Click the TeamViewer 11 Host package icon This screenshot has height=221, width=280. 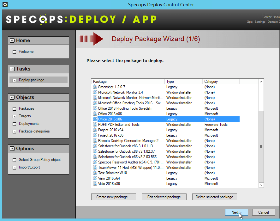coord(95,167)
